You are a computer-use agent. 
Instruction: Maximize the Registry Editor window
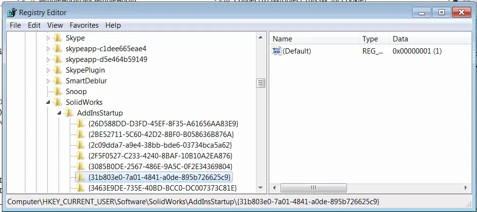point(441,13)
